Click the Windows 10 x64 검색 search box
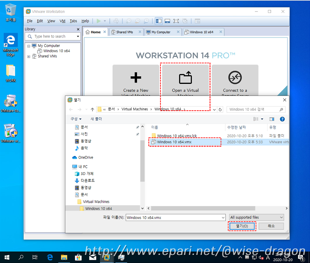The height and width of the screenshot is (263, 310). tap(256, 109)
